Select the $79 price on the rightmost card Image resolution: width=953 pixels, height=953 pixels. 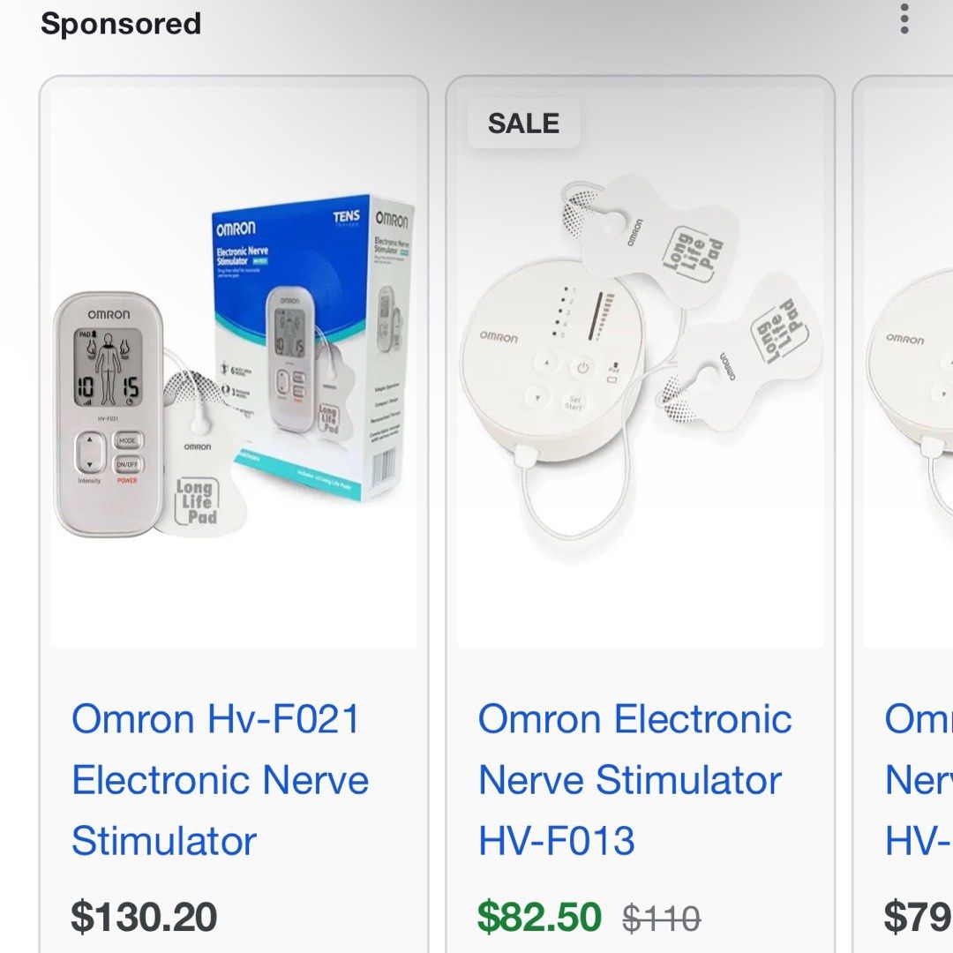point(918,917)
